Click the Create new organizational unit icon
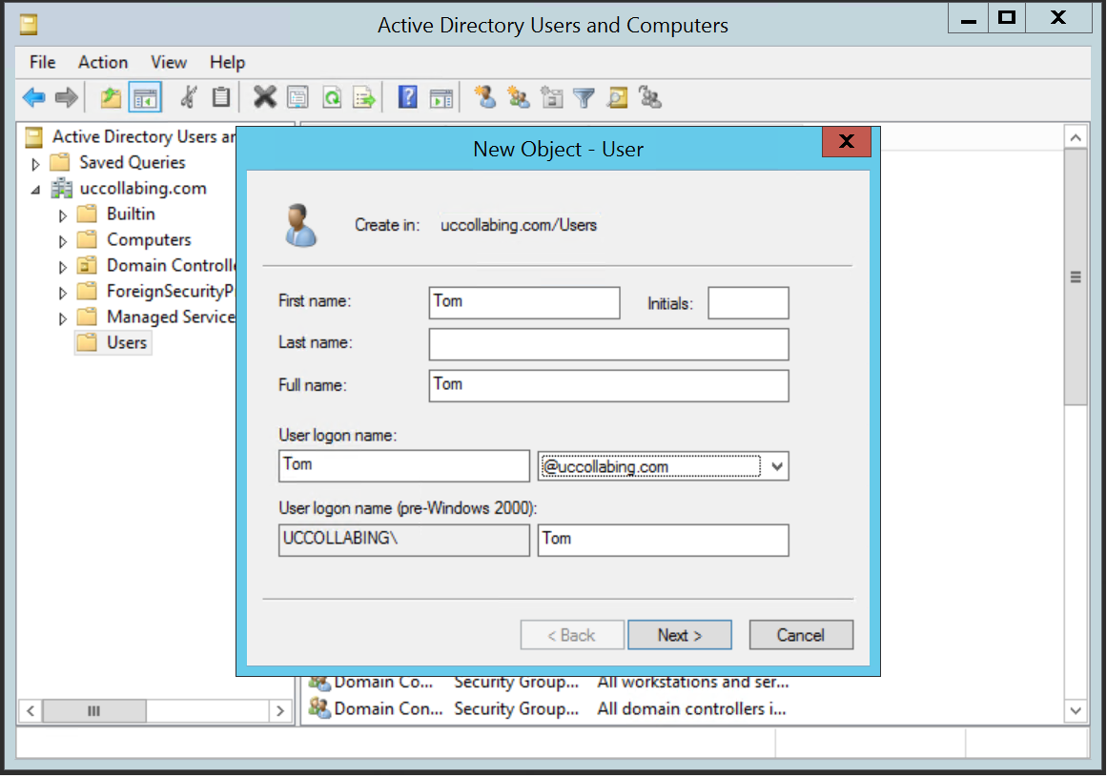This screenshot has height=778, width=1107. [x=551, y=97]
